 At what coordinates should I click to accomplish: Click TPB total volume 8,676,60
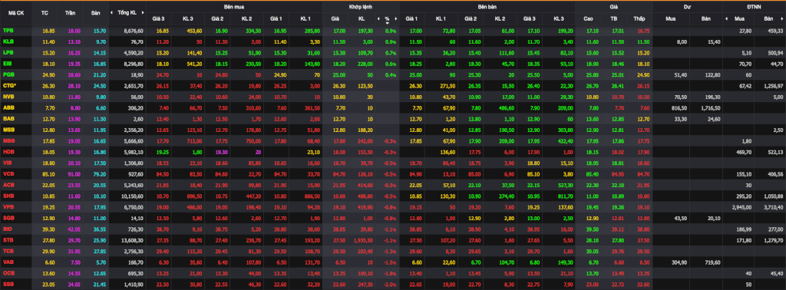(134, 31)
